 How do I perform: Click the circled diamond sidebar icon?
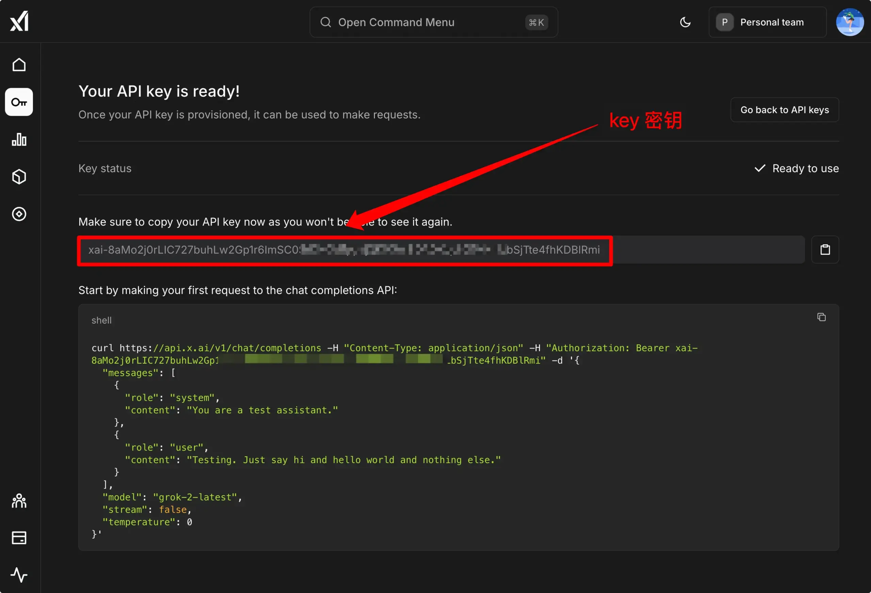pyautogui.click(x=19, y=214)
